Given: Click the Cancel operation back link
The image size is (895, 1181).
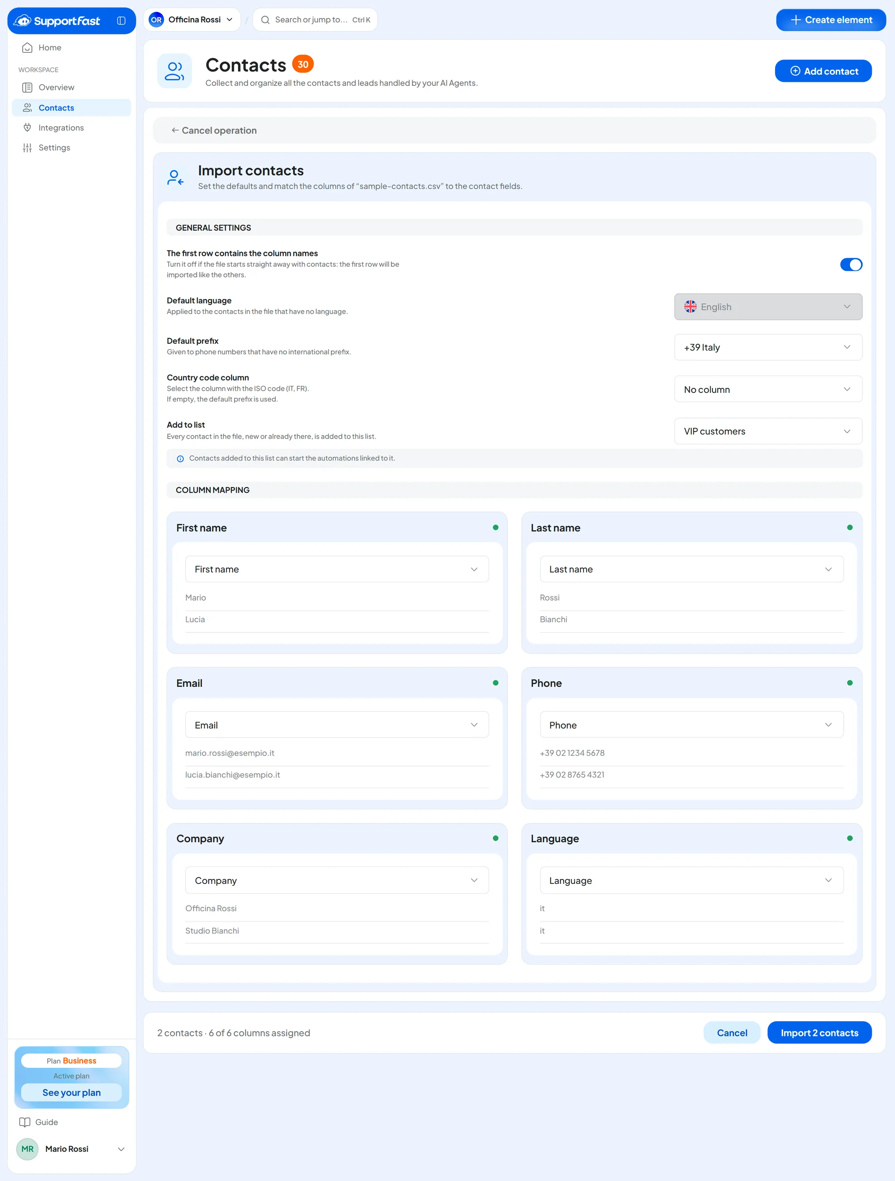Looking at the screenshot, I should (213, 130).
